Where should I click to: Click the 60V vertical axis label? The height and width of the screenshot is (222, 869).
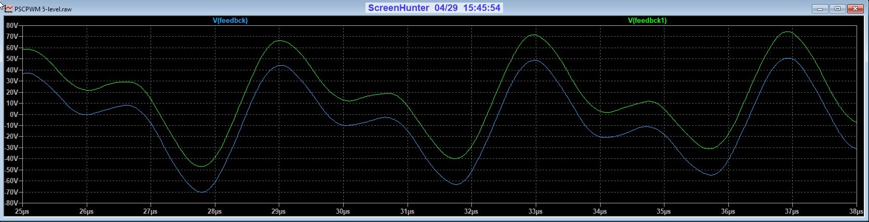coord(12,48)
